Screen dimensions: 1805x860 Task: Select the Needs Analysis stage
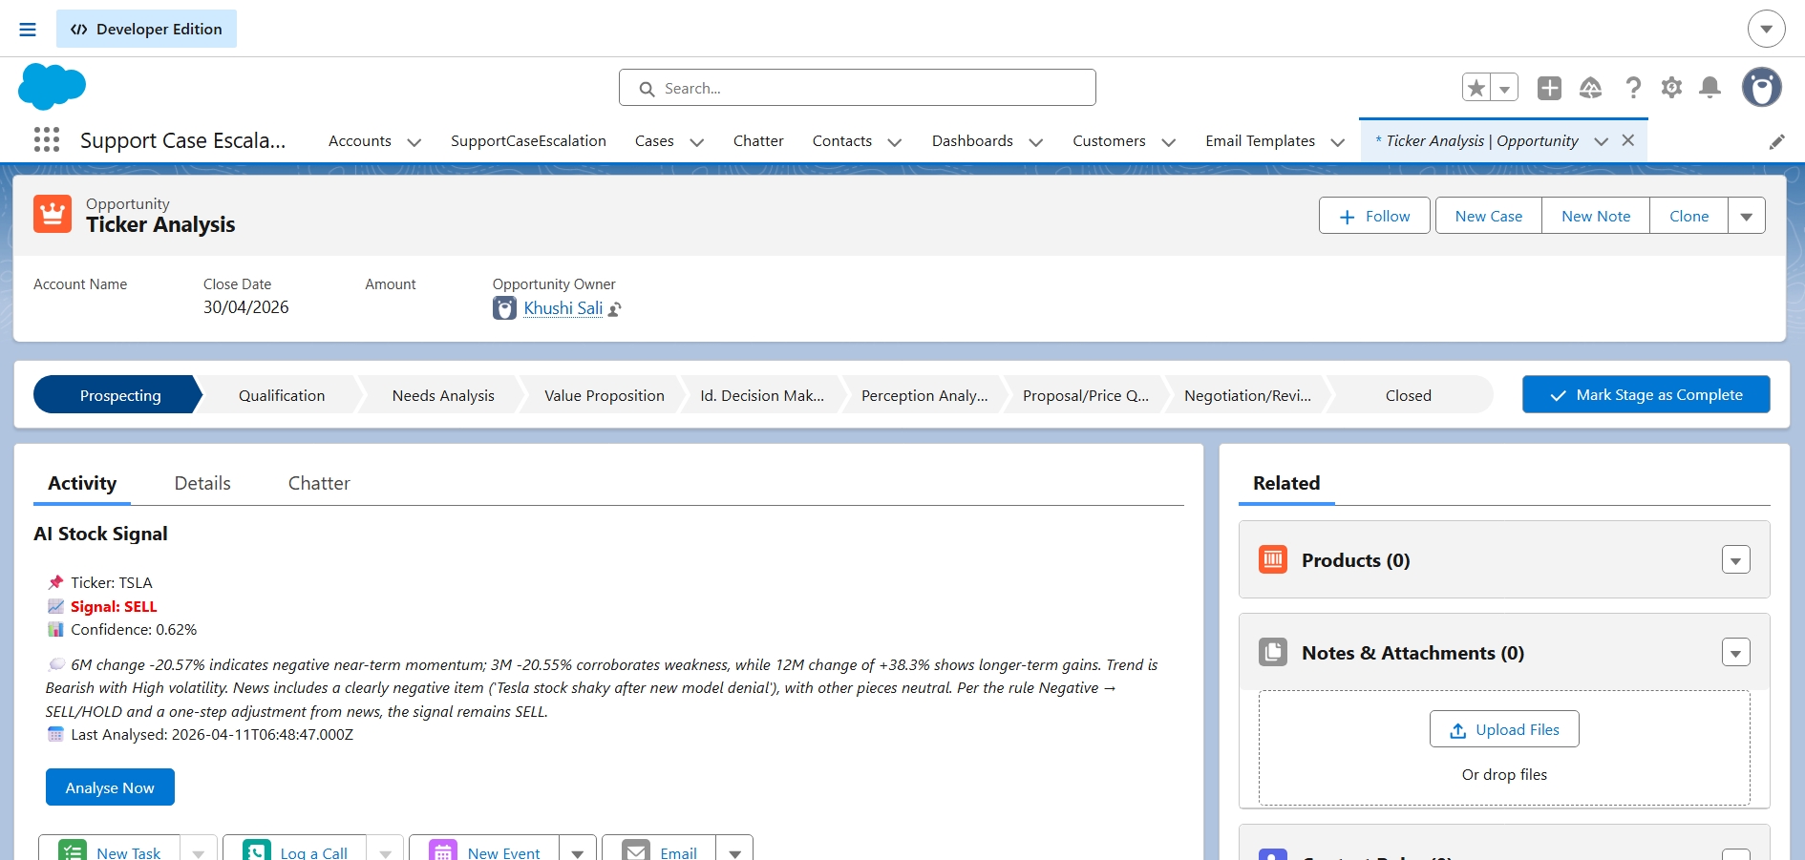[443, 395]
